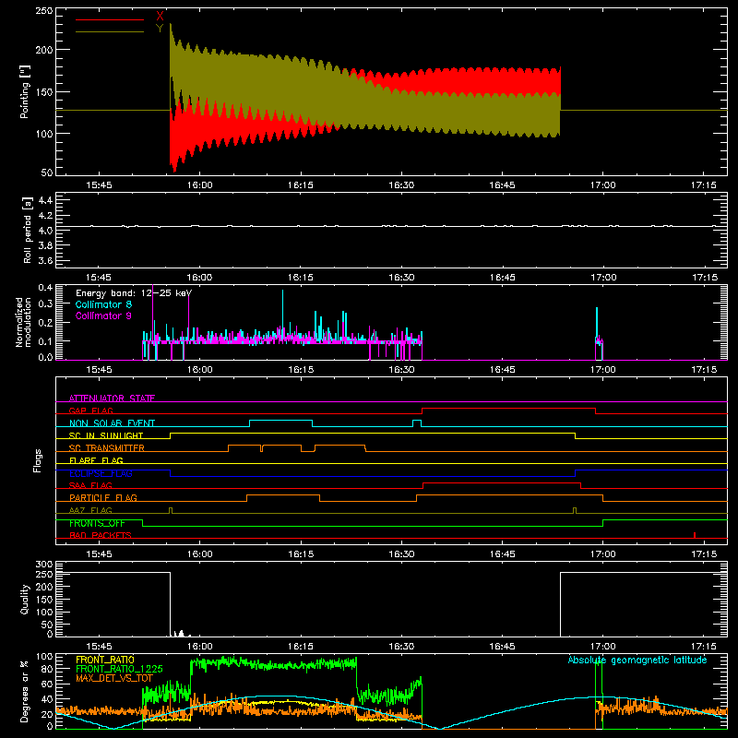The width and height of the screenshot is (738, 738).
Task: Click the 'Pointing' y-axis title
Action: [25, 92]
